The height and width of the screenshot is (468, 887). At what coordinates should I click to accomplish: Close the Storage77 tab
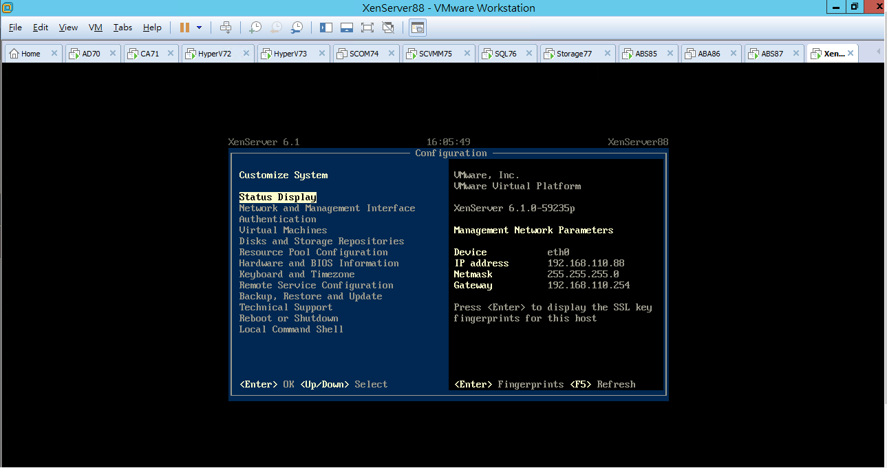(x=608, y=54)
